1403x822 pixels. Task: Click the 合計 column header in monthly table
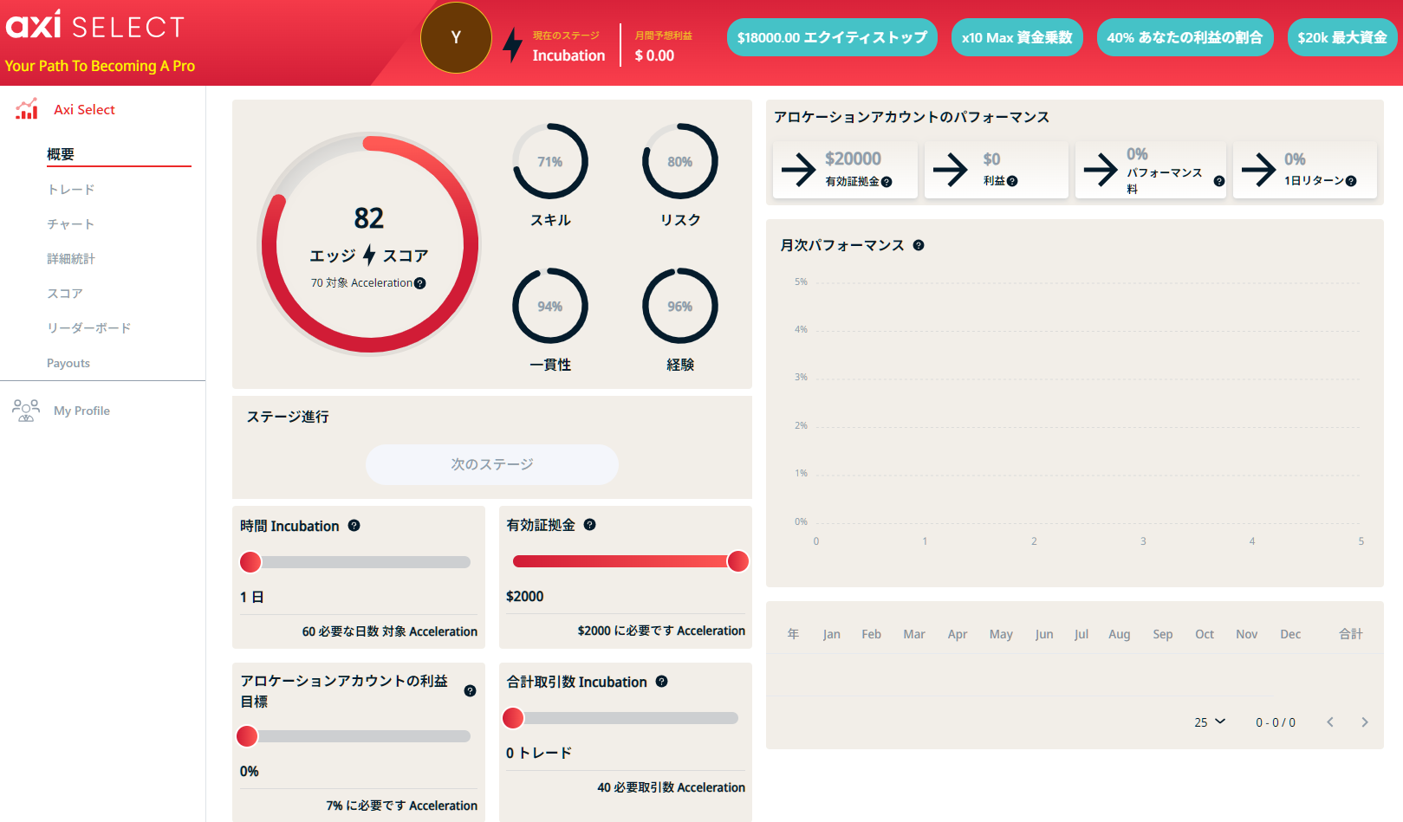click(x=1351, y=634)
